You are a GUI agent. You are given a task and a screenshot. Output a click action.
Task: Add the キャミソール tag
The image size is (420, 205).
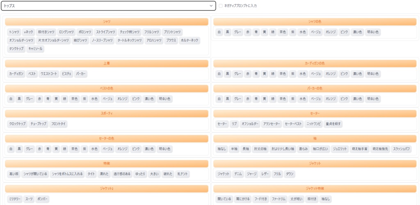point(35,49)
